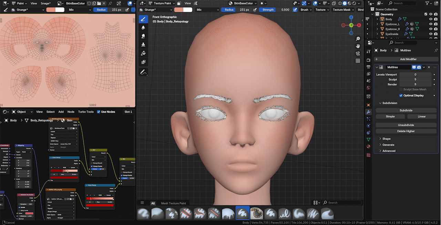Open the Object Data green triangle tab
441x225 pixels.
(368, 140)
